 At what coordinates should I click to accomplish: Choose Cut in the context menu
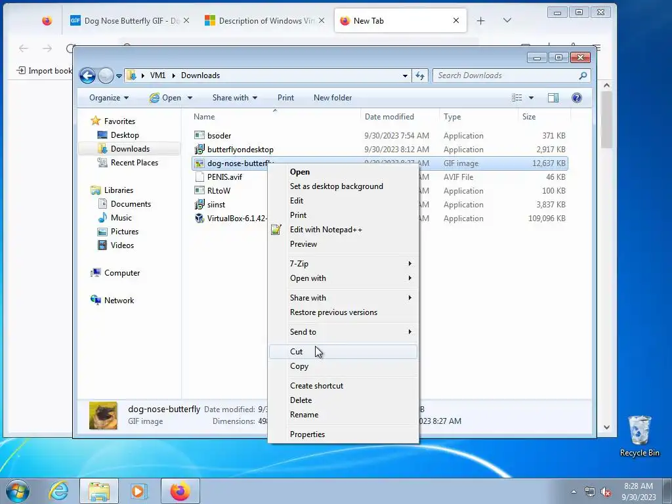(343, 352)
